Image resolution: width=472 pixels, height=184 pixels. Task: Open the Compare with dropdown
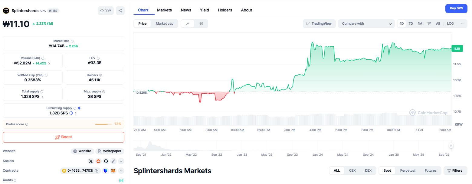point(366,23)
